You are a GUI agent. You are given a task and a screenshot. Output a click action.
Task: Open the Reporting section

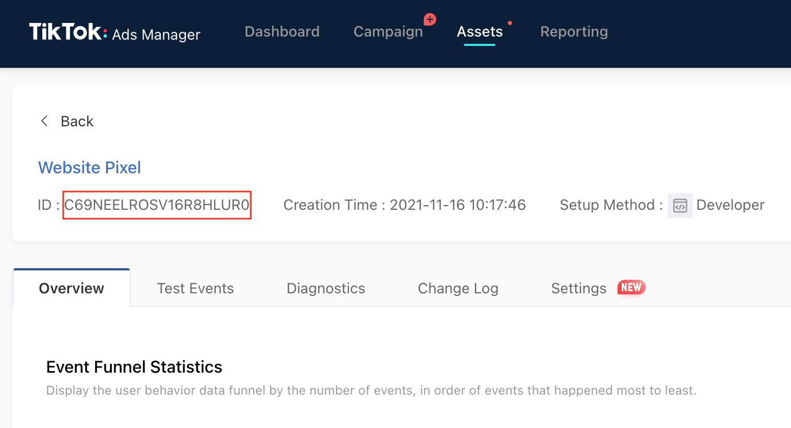point(574,32)
